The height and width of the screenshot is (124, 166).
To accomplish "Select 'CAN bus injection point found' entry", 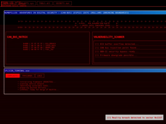I will pos(130,48).
